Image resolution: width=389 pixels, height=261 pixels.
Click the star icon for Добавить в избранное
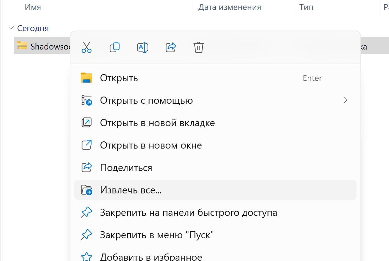coord(87,257)
